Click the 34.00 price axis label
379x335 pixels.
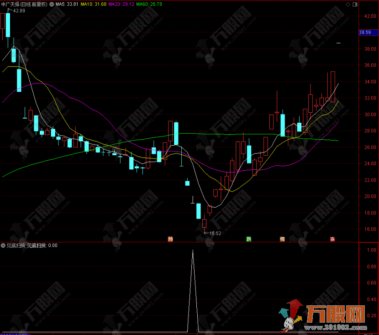point(370,82)
